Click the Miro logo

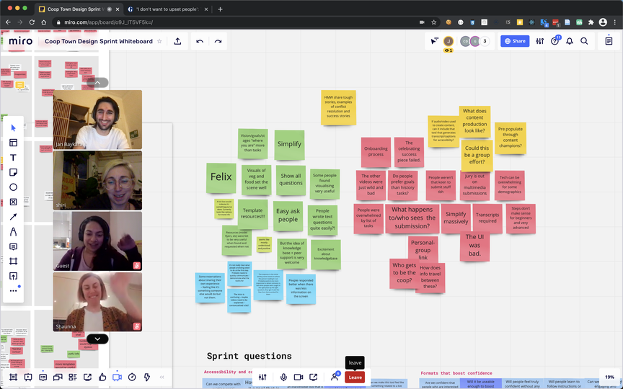[x=21, y=41]
